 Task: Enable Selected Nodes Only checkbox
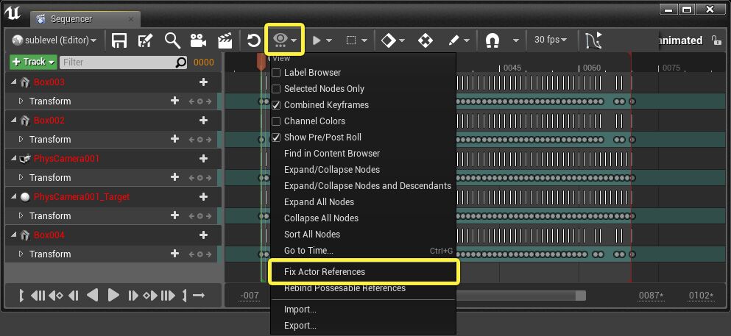(x=276, y=88)
